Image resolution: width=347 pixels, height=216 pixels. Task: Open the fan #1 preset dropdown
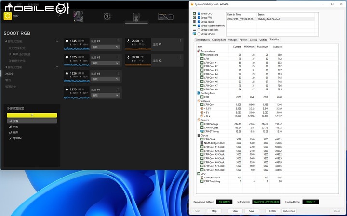click(106, 47)
